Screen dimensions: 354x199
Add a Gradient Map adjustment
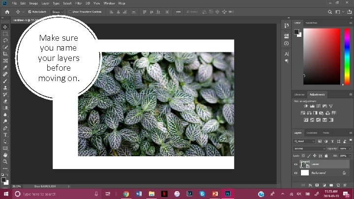click(331, 120)
